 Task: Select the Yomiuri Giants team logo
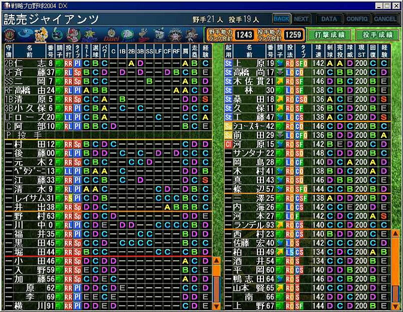click(x=41, y=35)
